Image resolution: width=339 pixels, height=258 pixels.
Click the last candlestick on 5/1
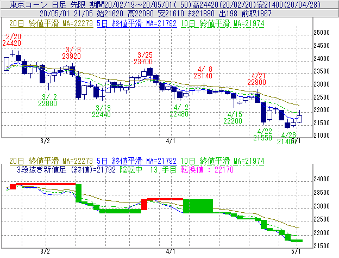[299, 119]
